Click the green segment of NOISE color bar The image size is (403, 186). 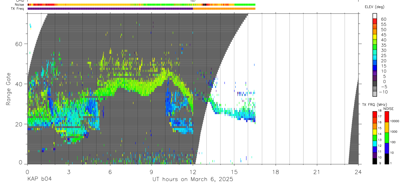click(x=387, y=138)
